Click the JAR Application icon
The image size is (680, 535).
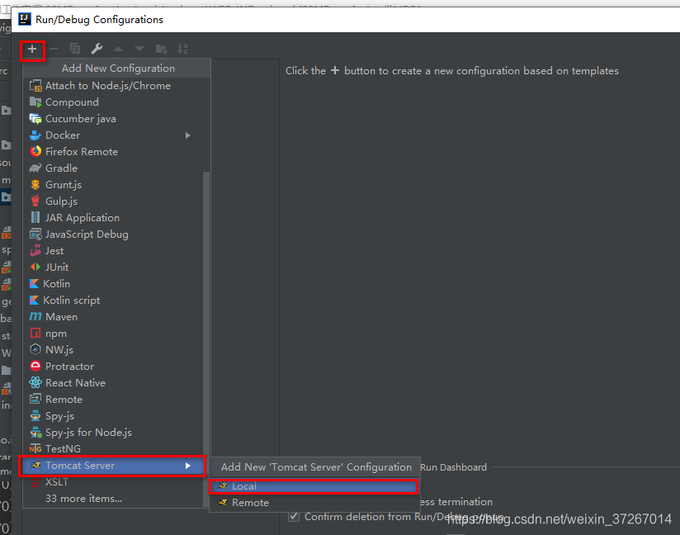click(35, 217)
